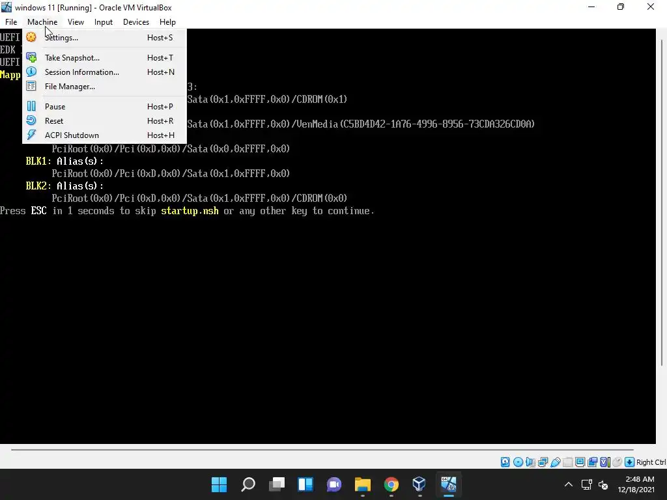Click recording status icon
667x500 pixels.
point(592,462)
